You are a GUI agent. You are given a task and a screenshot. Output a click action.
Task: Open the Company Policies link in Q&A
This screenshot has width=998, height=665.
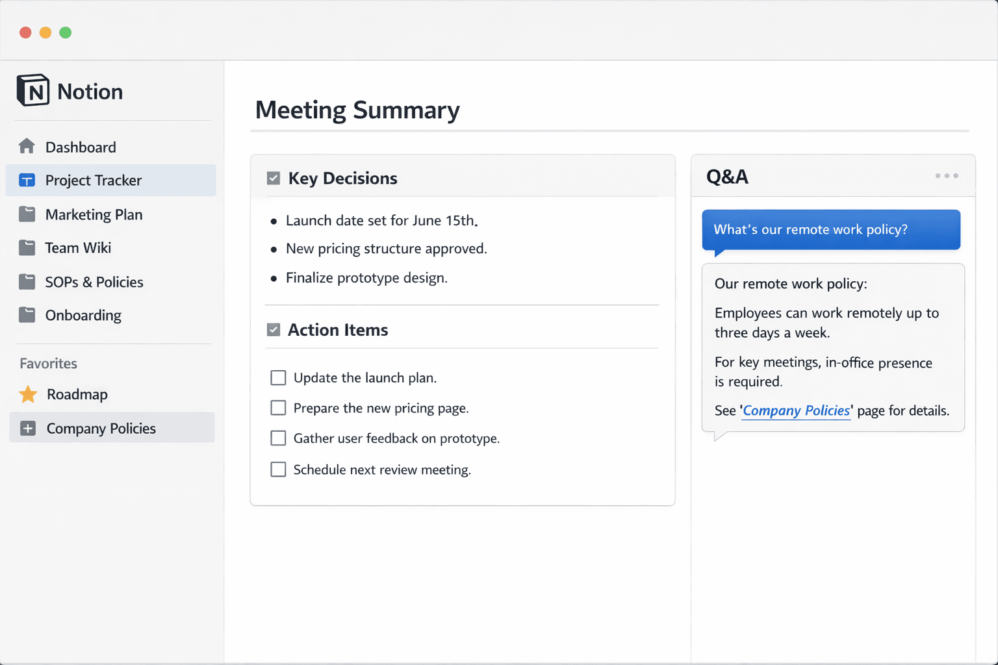[x=796, y=410]
